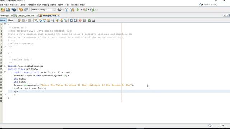Image resolution: width=230 pixels, height=129 pixels.
Task: Open the Team menu
Action: [x=60, y=5]
